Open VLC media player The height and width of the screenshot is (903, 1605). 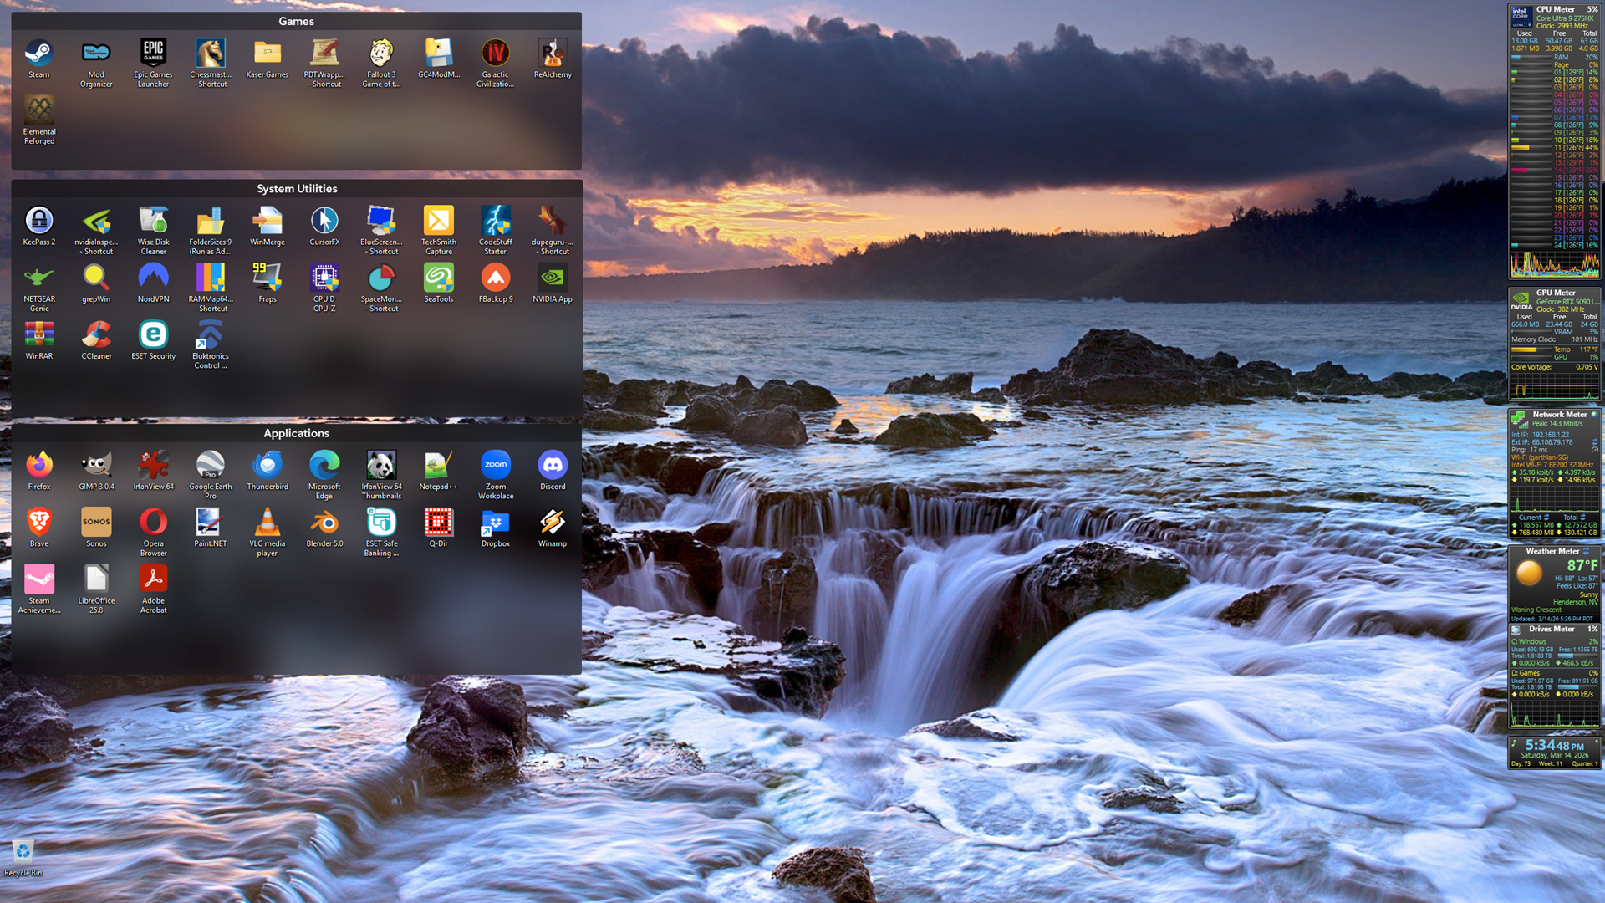pyautogui.click(x=267, y=524)
